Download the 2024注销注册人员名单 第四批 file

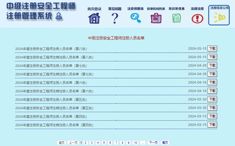tap(212, 125)
